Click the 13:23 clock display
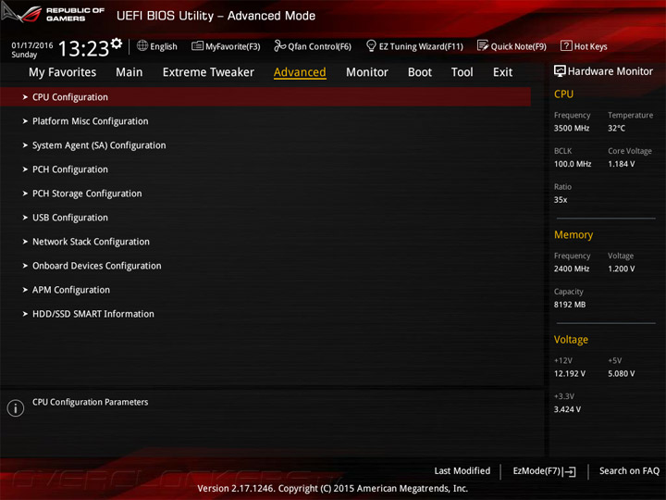 click(x=83, y=48)
